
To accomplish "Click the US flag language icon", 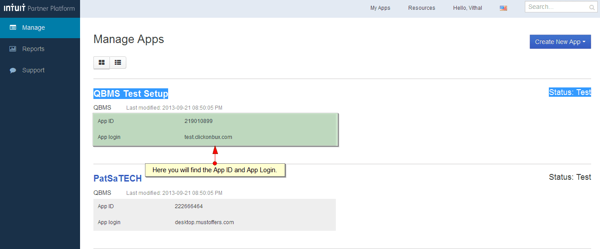I will [503, 8].
